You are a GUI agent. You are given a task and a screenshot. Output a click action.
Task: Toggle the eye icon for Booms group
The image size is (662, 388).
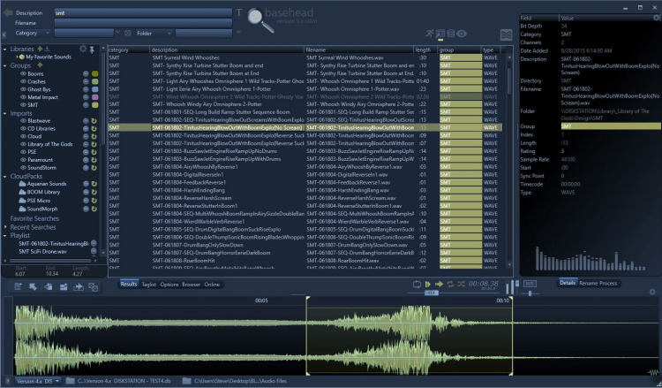coord(24,73)
